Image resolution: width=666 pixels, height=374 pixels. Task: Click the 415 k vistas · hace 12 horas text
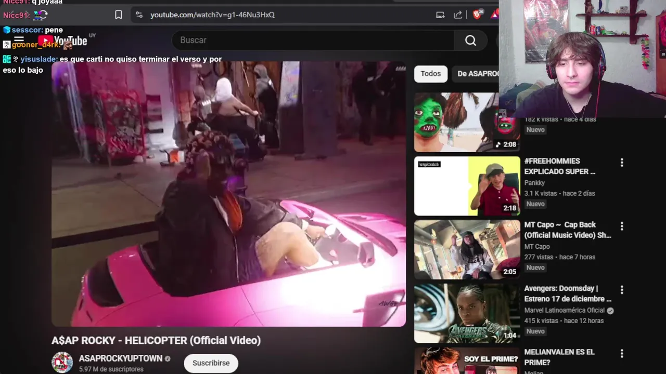(x=563, y=320)
